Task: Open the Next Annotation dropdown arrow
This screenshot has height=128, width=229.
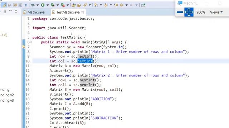Action: tap(101, 5)
